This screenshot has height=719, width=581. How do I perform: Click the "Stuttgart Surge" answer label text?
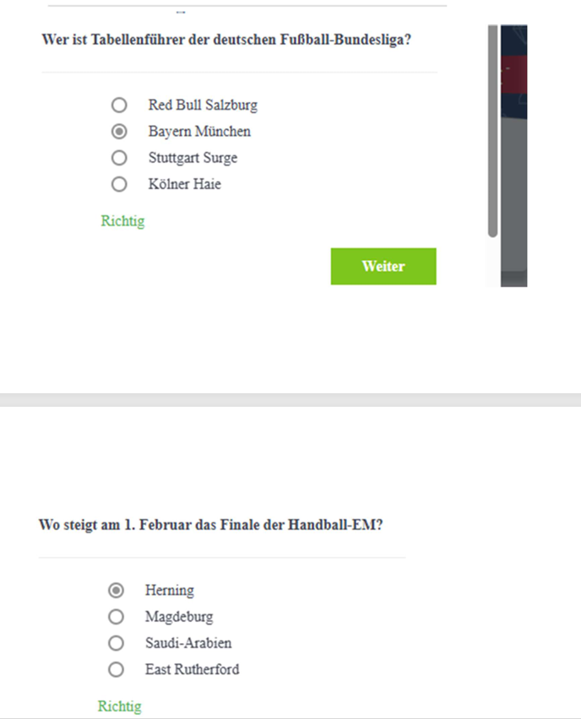[x=193, y=158]
